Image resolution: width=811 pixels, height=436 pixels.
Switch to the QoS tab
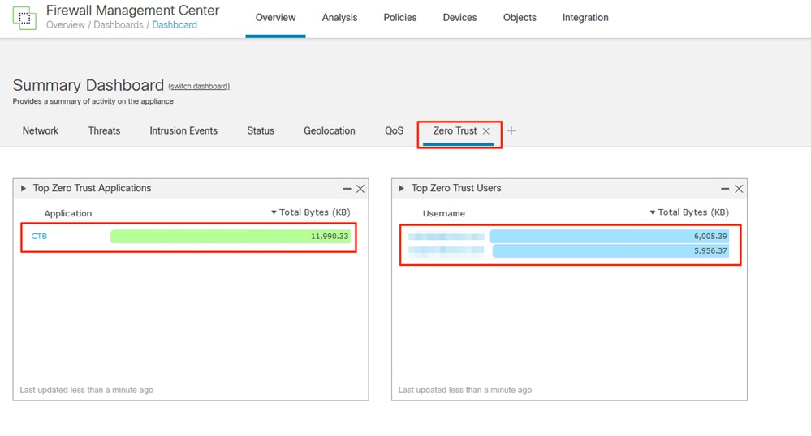pyautogui.click(x=394, y=130)
